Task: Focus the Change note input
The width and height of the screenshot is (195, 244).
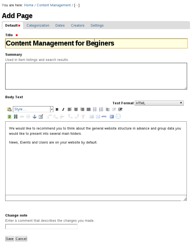Action: pyautogui.click(x=41, y=226)
